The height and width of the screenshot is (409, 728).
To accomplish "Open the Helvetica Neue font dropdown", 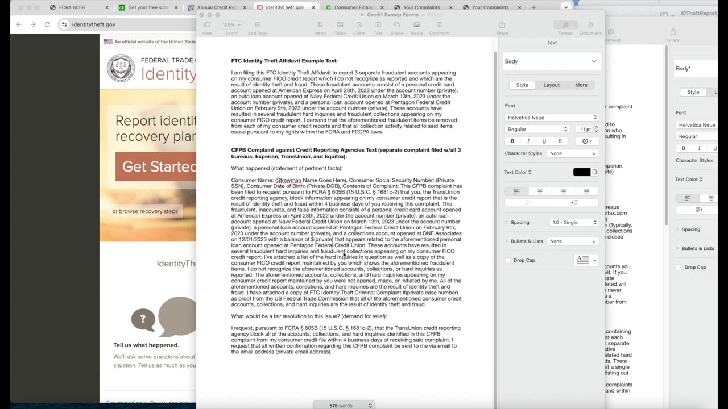I will (x=552, y=118).
